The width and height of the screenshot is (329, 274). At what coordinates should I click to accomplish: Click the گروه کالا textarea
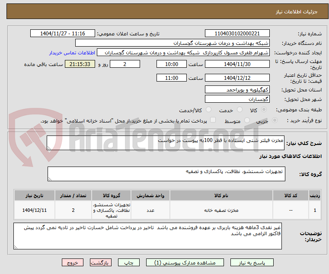pyautogui.click(x=166, y=174)
